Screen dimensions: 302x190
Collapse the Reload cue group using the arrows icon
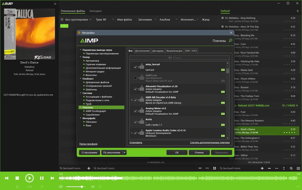(x=297, y=106)
